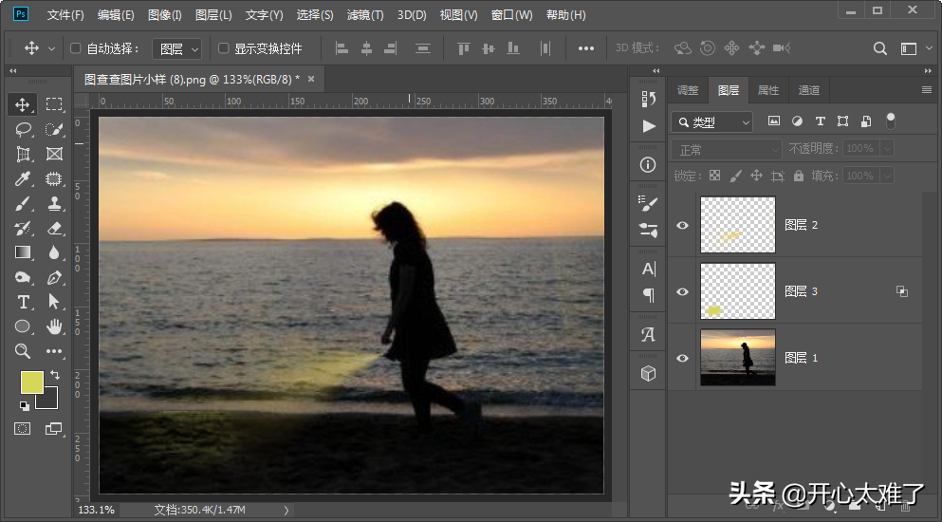Viewport: 942px width, 522px height.
Task: Open the 类型 layer filter dropdown
Action: pyautogui.click(x=711, y=121)
